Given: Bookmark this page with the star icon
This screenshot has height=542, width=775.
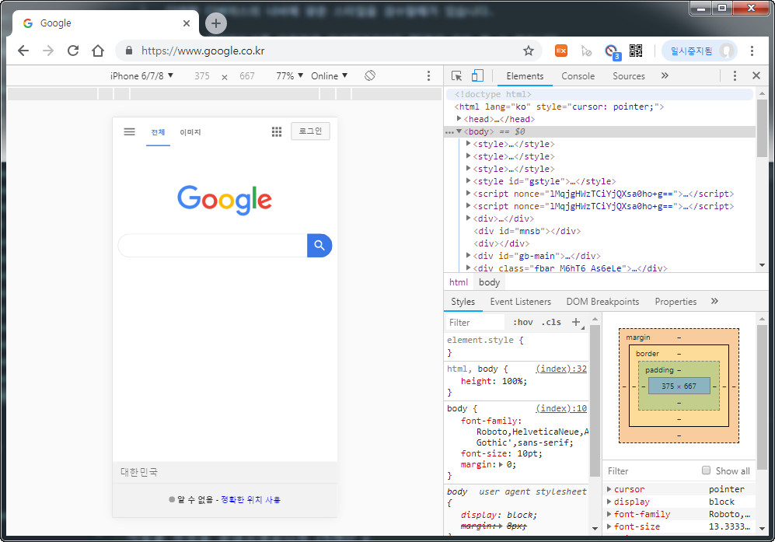Looking at the screenshot, I should [529, 51].
